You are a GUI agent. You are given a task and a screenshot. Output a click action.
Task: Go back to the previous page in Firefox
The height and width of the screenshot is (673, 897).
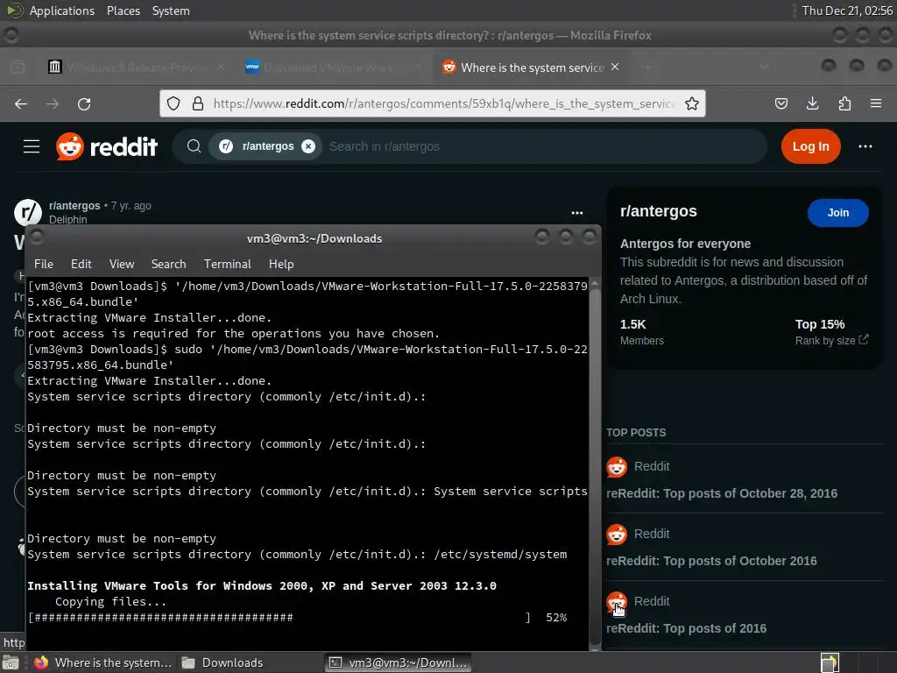pyautogui.click(x=21, y=103)
